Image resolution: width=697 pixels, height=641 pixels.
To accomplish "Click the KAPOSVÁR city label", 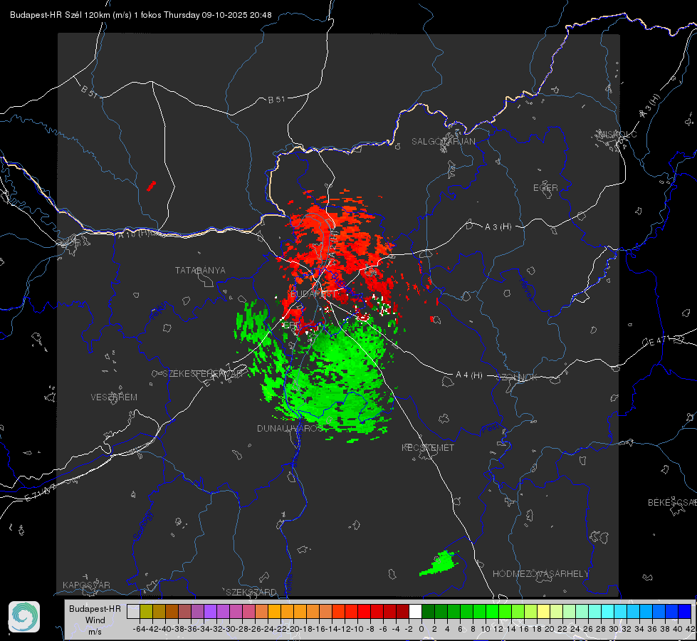I will [x=86, y=585].
